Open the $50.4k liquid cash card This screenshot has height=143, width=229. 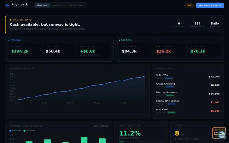[x=59, y=51]
